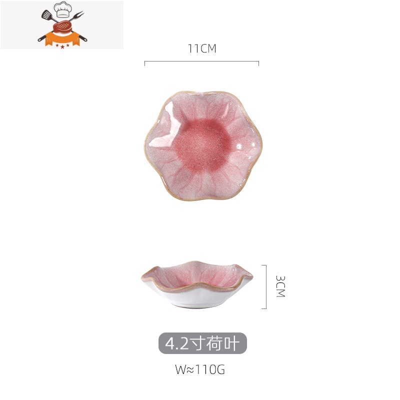Open the side-view lotus dish image
400x400 pixels.
coord(197,284)
